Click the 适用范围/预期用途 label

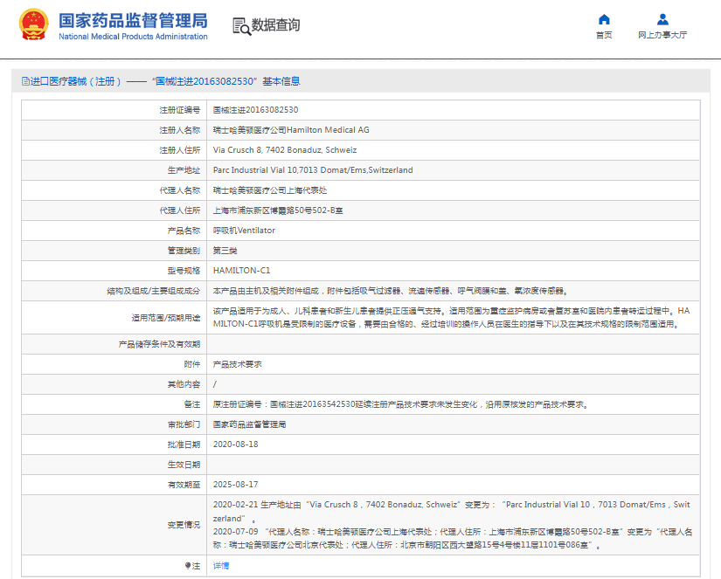(x=166, y=318)
